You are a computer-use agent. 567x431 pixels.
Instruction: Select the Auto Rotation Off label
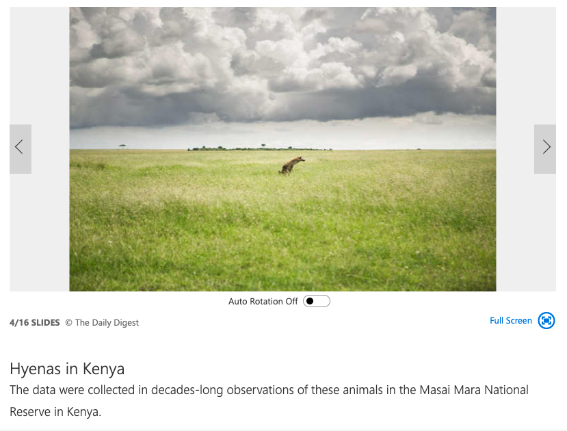pos(263,301)
